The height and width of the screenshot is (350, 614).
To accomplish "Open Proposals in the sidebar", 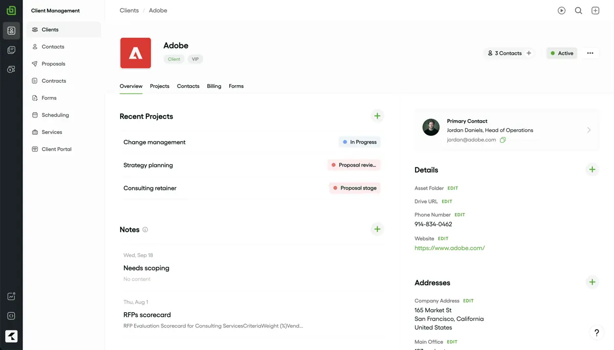I will (64, 64).
